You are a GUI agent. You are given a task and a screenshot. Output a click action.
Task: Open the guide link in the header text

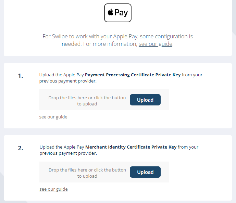(156, 44)
